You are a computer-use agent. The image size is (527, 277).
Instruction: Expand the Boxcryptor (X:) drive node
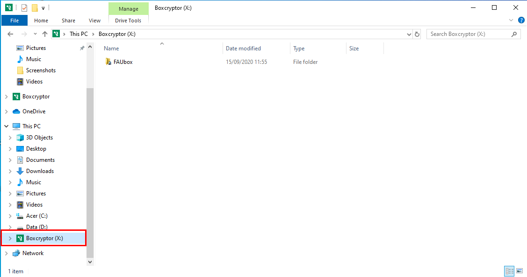tap(10, 238)
